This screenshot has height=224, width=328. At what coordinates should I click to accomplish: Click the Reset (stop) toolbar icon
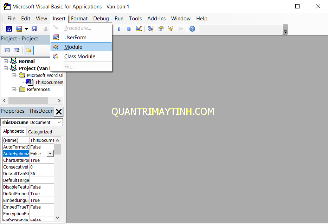click(x=129, y=29)
